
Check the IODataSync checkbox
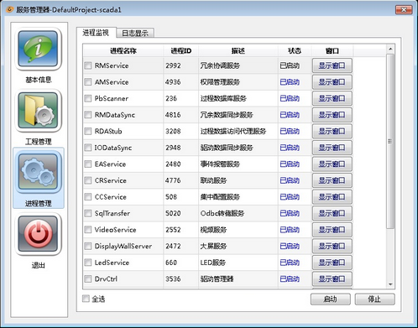tap(88, 148)
